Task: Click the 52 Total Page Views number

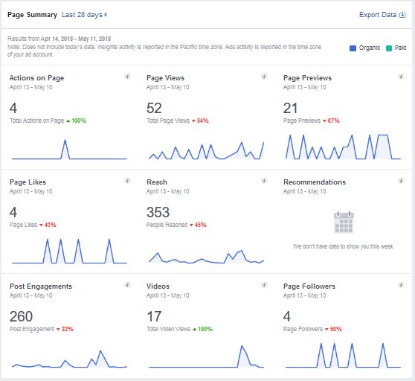Action: (x=154, y=109)
